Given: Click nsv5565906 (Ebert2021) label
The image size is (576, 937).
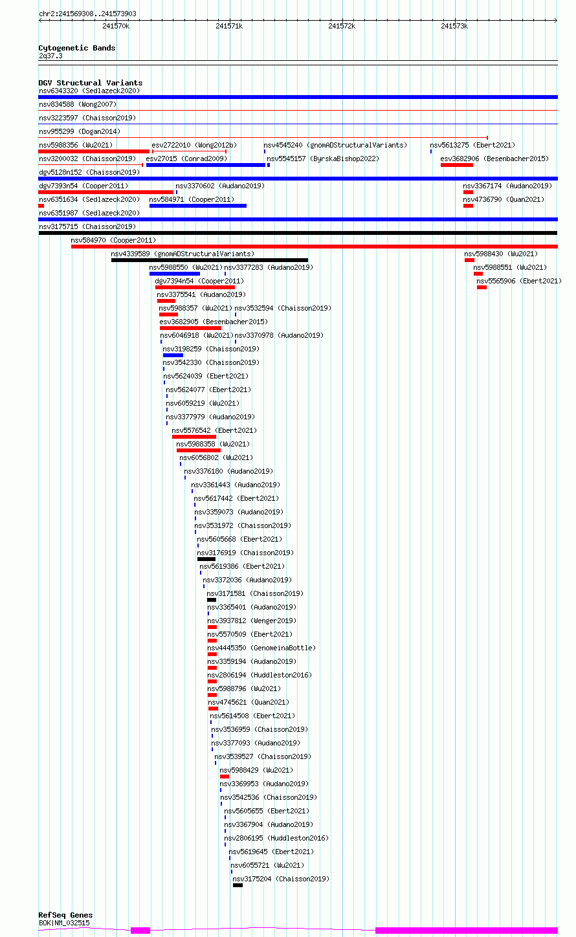Looking at the screenshot, I should [519, 281].
